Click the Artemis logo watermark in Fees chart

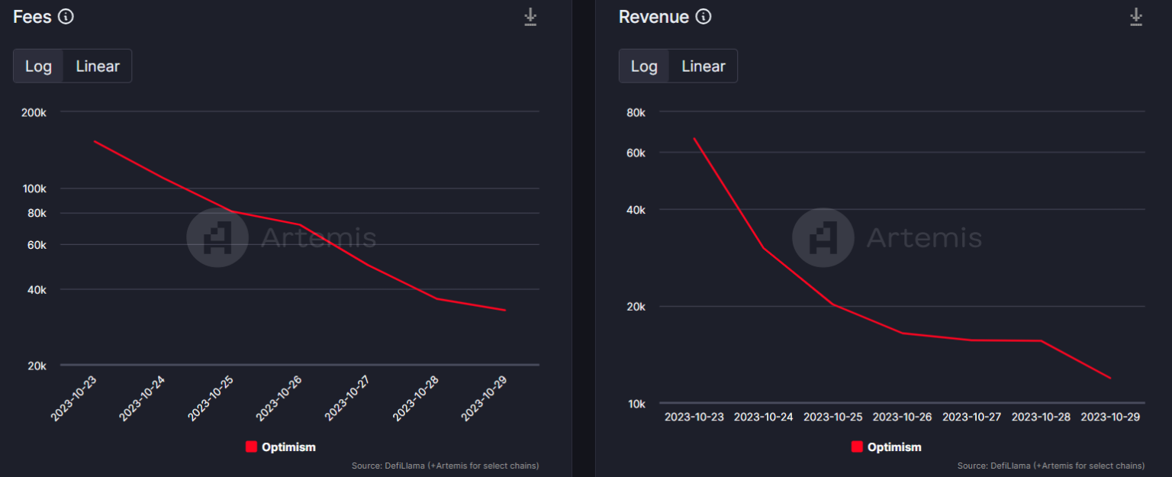coord(217,237)
